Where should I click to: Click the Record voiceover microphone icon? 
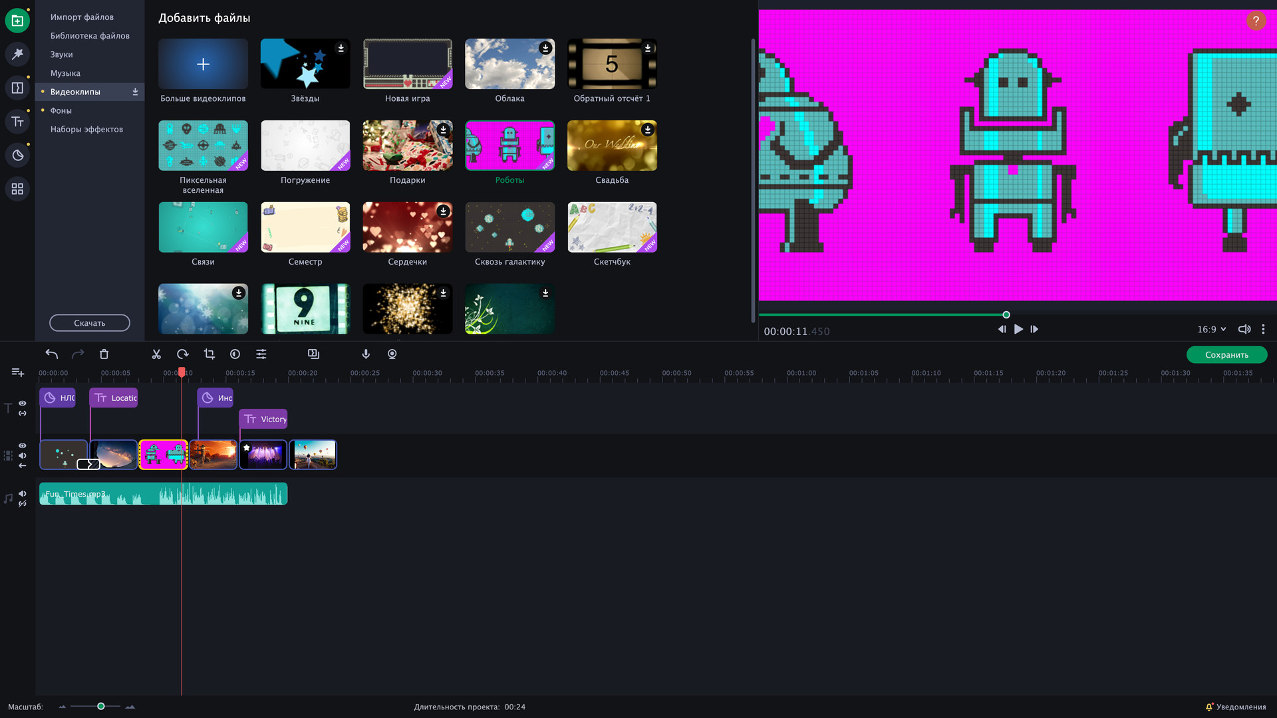point(366,354)
